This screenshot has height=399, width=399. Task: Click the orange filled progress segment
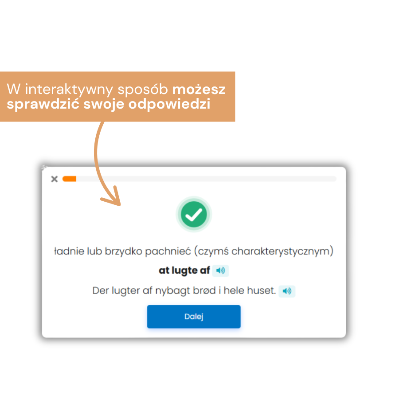tap(69, 179)
